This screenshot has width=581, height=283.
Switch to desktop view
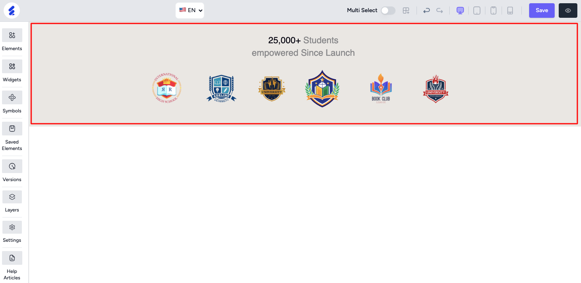pyautogui.click(x=460, y=11)
